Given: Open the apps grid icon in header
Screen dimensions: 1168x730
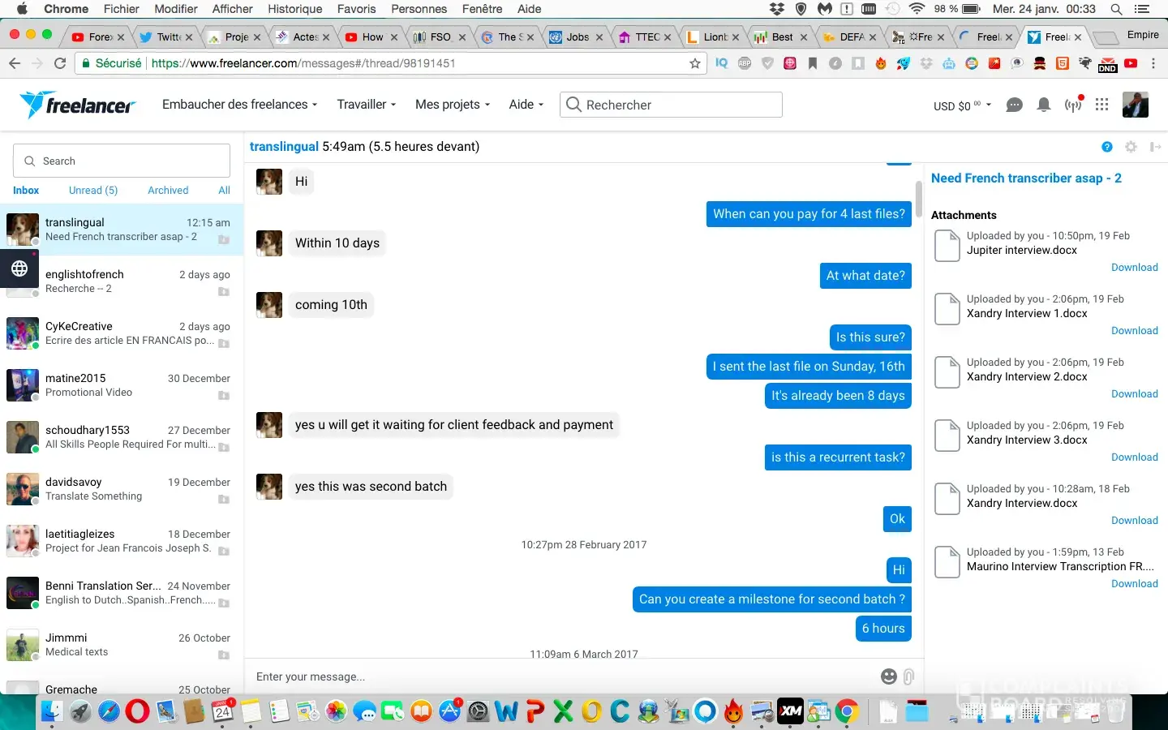Looking at the screenshot, I should [x=1101, y=105].
